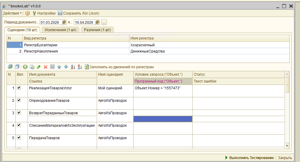Select the ДенежныеСредства register row

click(x=147, y=51)
